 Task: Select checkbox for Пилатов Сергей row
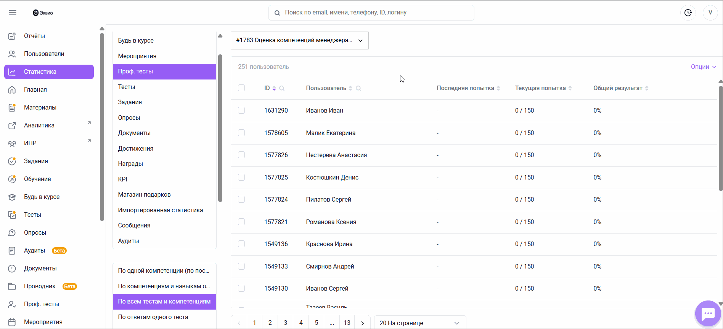(241, 199)
